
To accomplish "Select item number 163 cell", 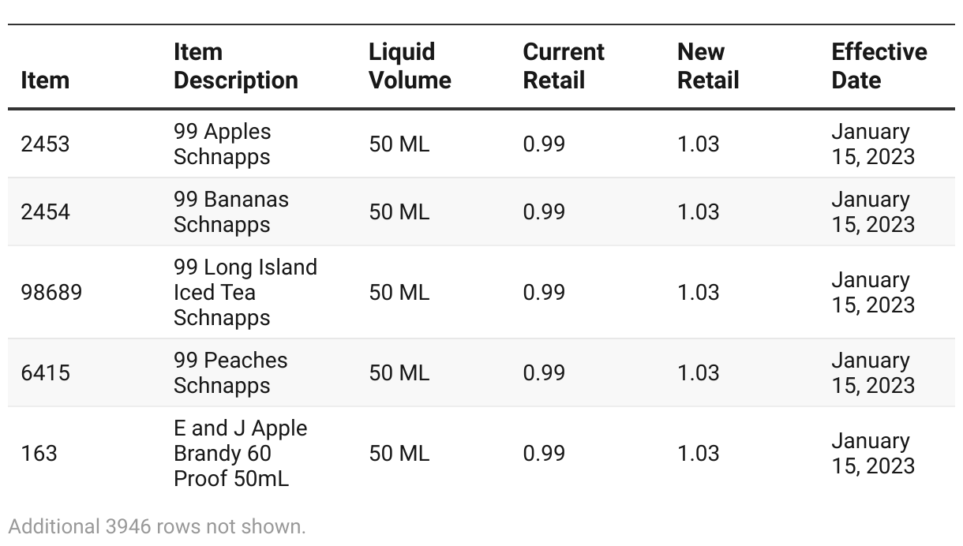I will [39, 454].
